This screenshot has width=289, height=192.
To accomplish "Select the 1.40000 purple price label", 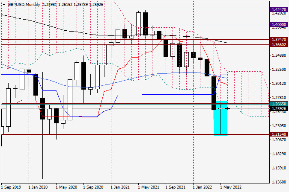I will 279,25.
